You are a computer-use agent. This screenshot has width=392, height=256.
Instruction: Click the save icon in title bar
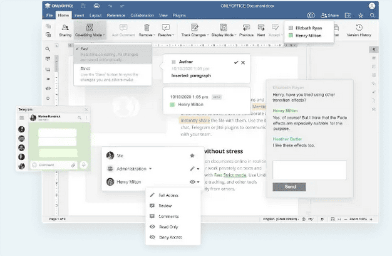[83, 6]
